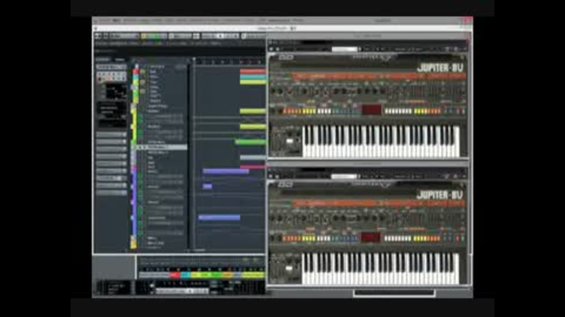Select the bright green clip in the arrangement
Screen dimensions: 565x317
(251, 142)
